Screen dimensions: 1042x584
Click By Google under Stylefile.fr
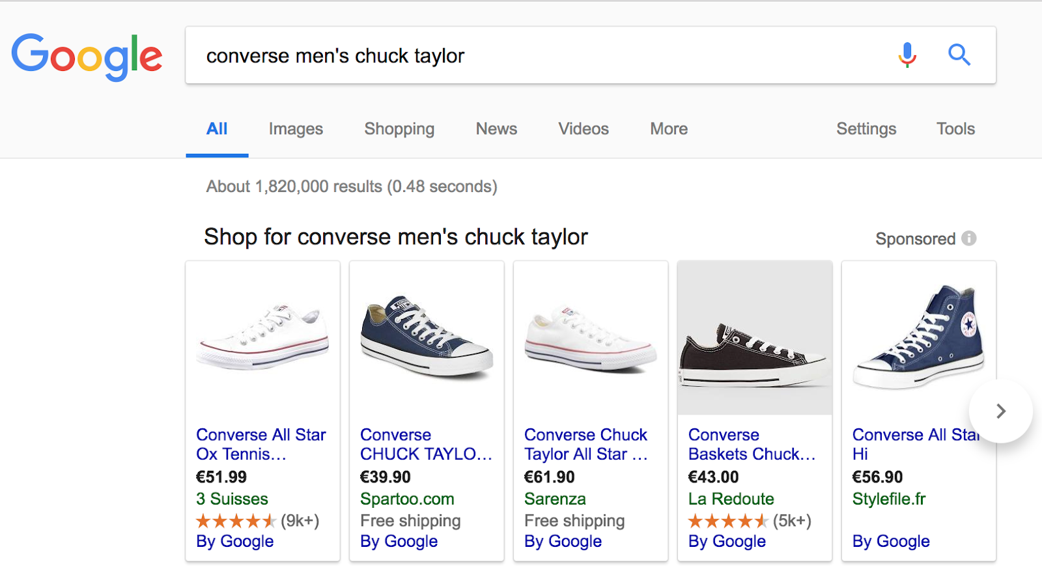892,541
